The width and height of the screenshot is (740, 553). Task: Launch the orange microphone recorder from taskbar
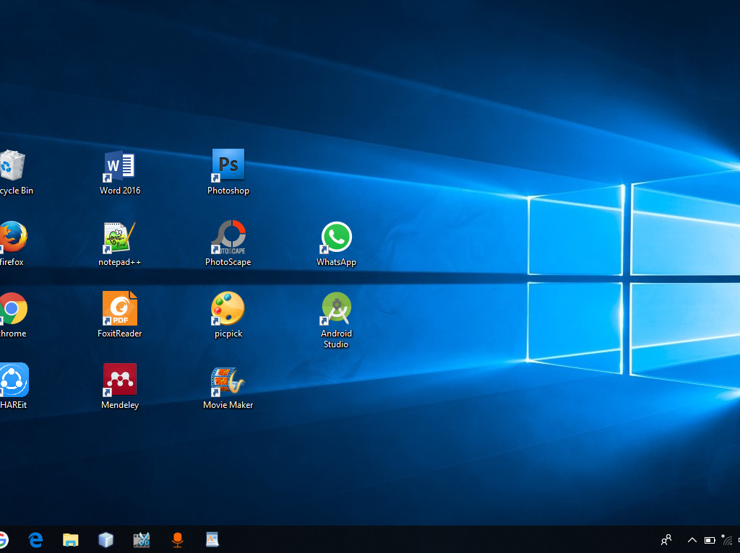pyautogui.click(x=177, y=539)
